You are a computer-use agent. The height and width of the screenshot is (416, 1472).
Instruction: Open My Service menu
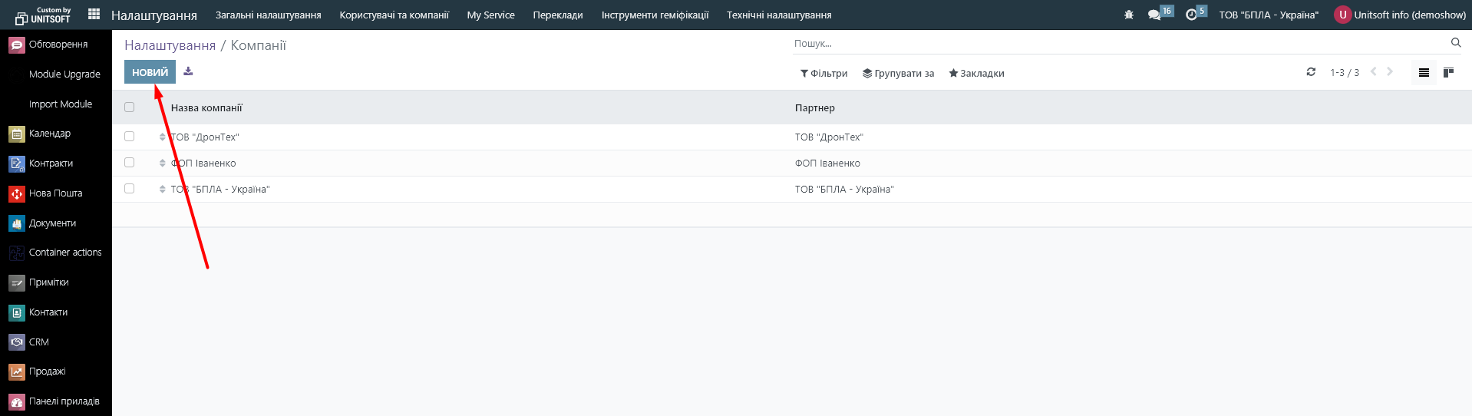pos(490,15)
